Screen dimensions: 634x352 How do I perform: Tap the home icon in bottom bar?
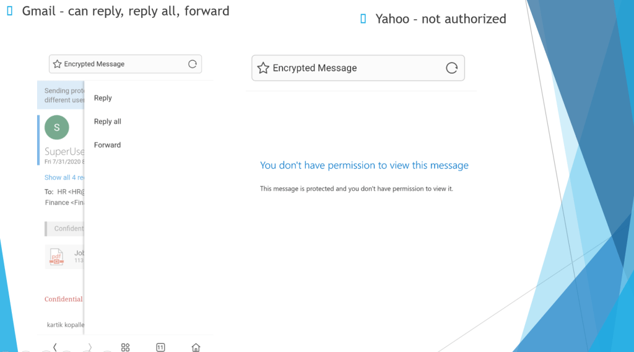click(196, 347)
